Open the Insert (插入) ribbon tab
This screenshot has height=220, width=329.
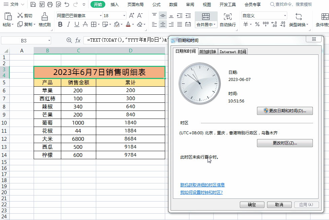pos(115,4)
